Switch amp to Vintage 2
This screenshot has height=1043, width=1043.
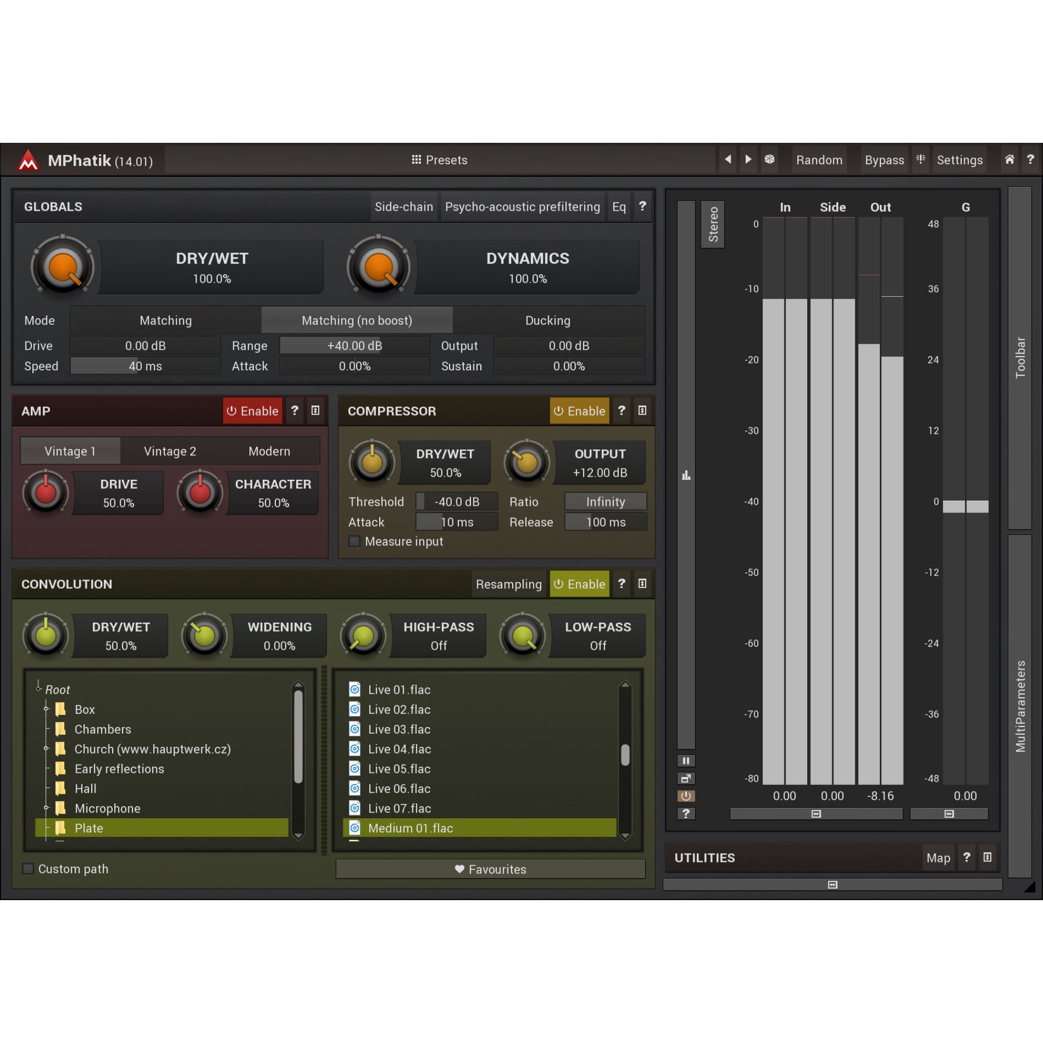(170, 451)
